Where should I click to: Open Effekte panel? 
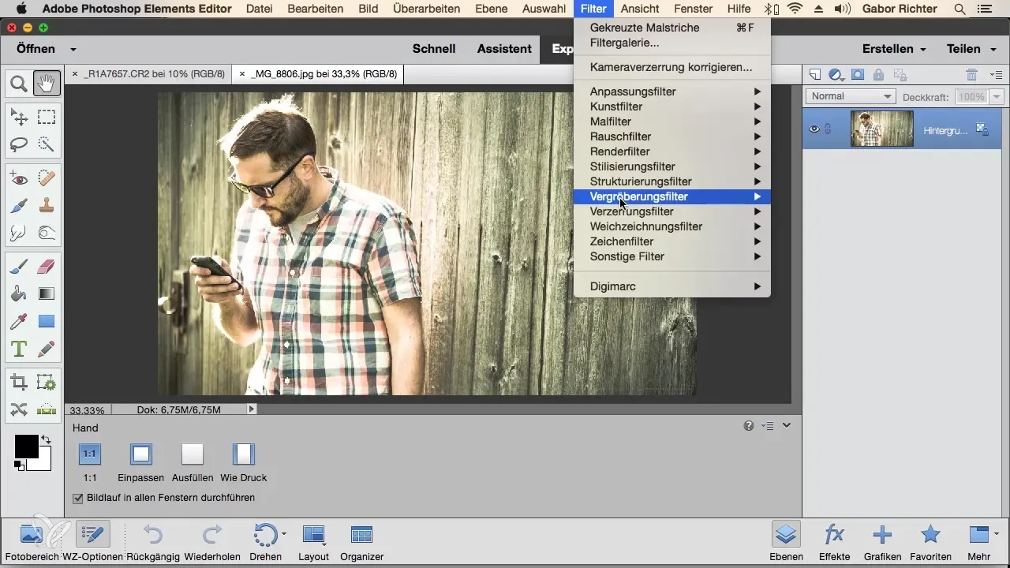(834, 543)
